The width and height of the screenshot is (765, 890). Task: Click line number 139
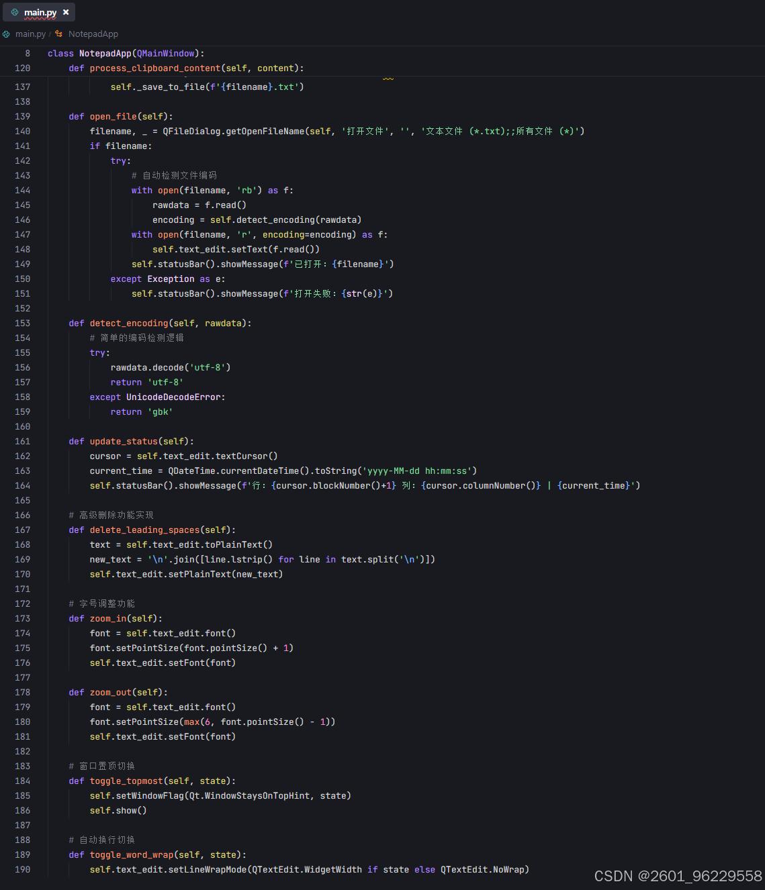click(22, 116)
